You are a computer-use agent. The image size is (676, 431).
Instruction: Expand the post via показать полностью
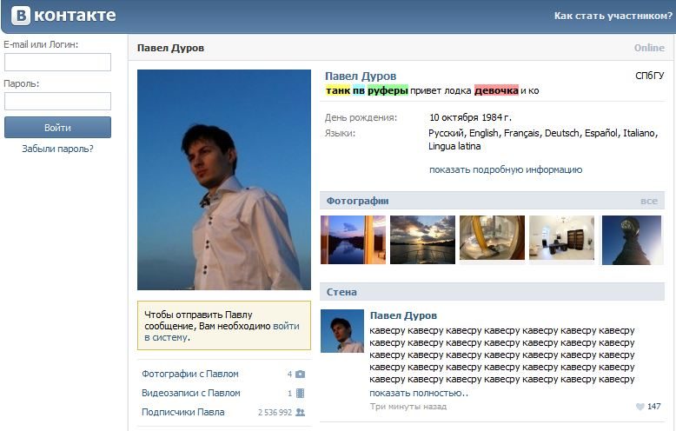coord(418,393)
